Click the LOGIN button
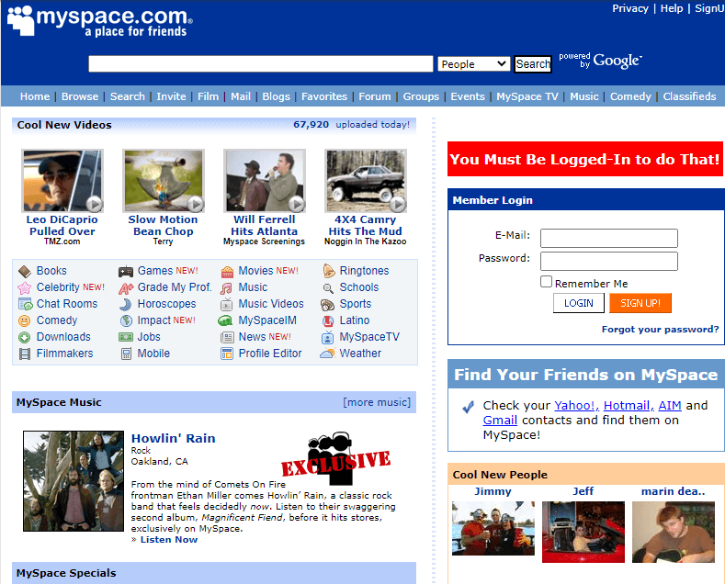 [578, 303]
